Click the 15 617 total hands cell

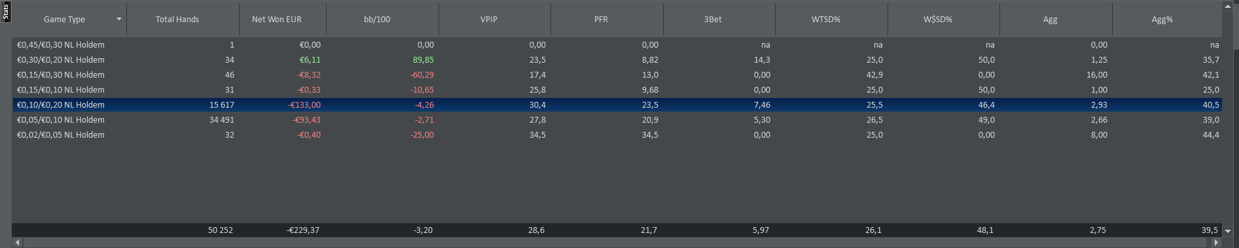pyautogui.click(x=222, y=105)
